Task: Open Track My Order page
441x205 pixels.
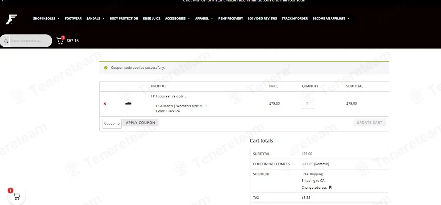Action: point(295,18)
